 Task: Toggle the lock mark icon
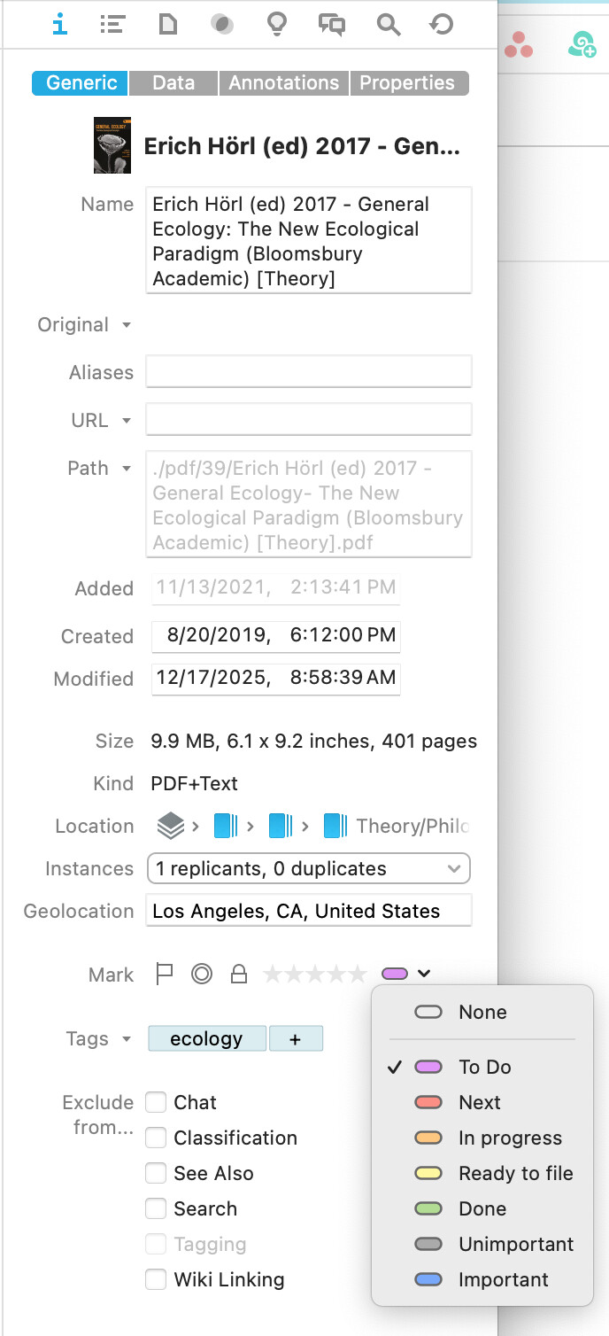point(238,975)
